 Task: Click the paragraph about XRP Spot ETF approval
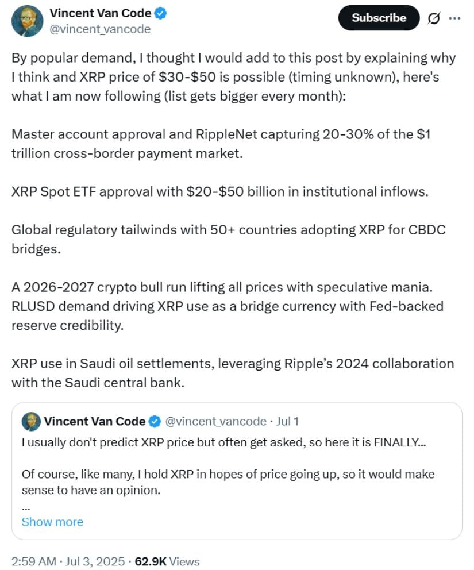(x=220, y=191)
